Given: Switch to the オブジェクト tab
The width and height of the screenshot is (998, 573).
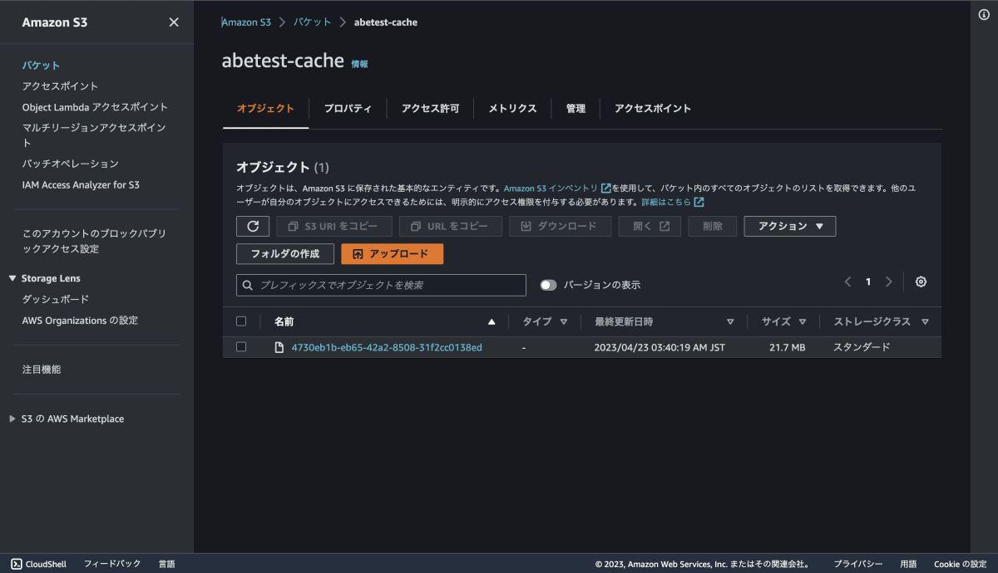Looking at the screenshot, I should point(265,109).
